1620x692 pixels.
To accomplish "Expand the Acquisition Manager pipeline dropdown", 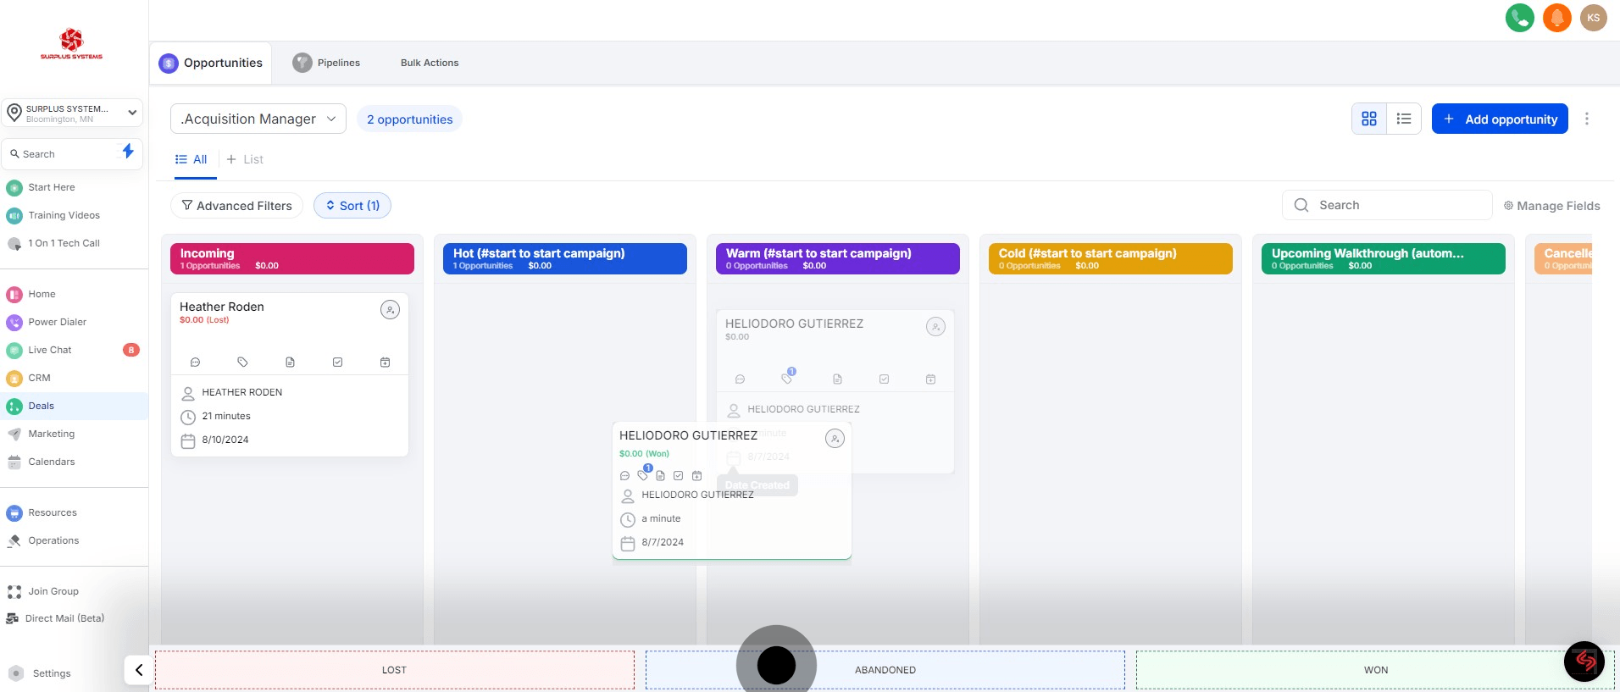I will coord(258,119).
